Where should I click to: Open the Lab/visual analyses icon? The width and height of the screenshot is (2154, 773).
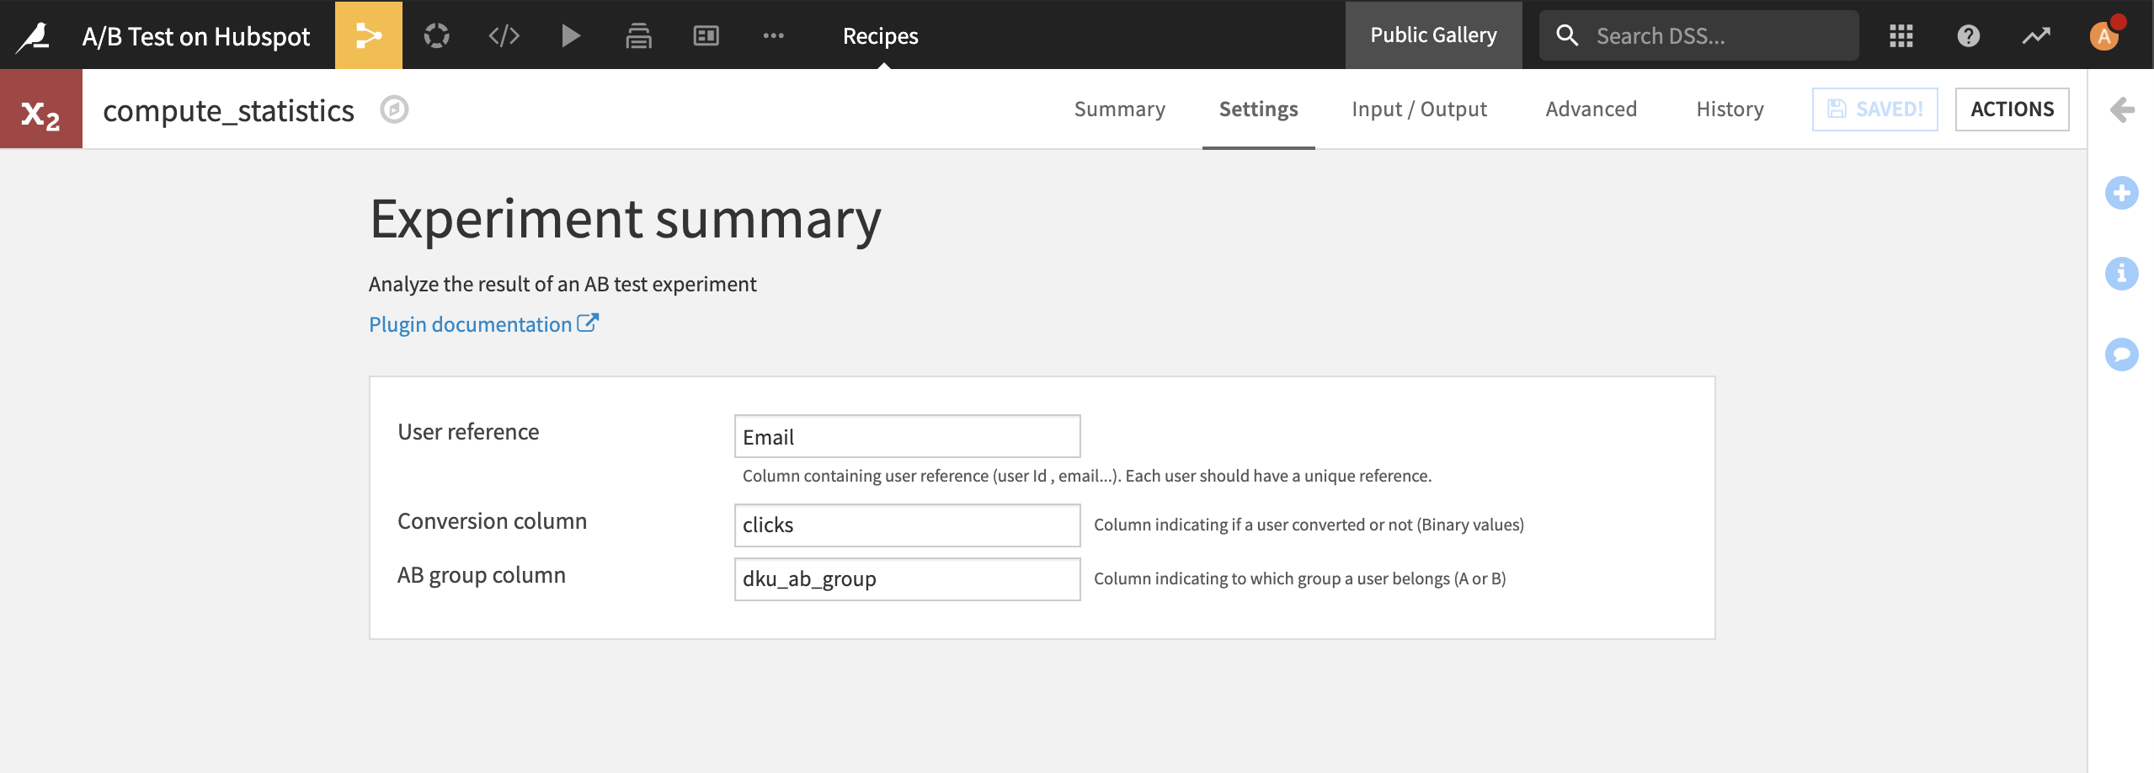point(435,35)
